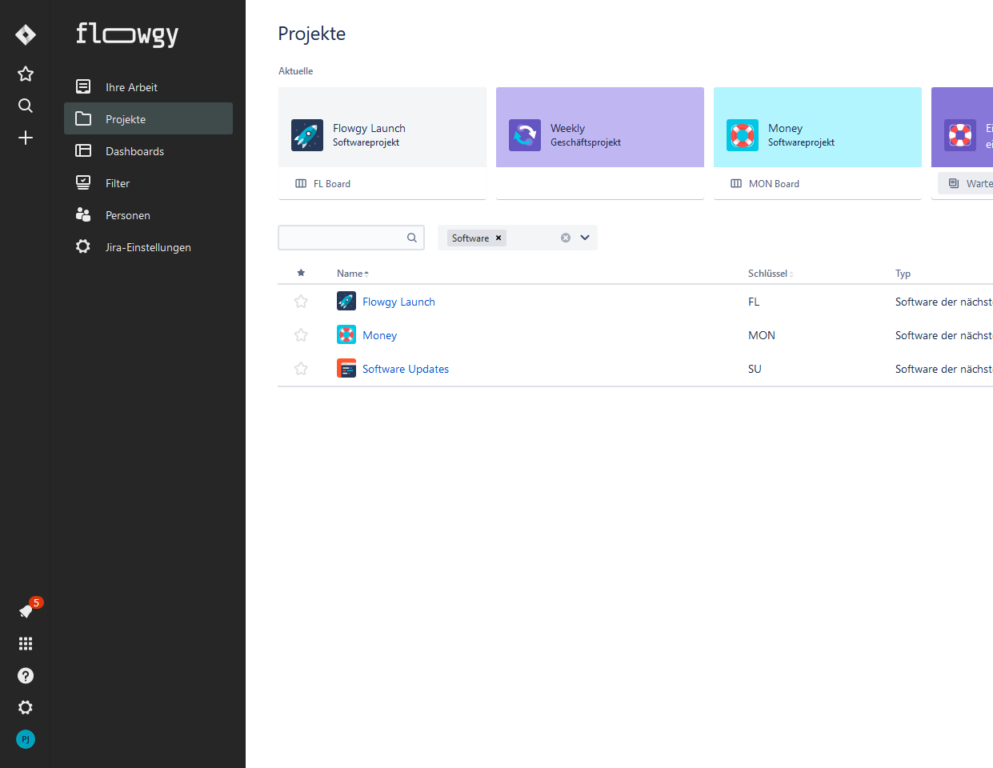993x768 pixels.
Task: Open Jira-Einstellungen
Action: [148, 246]
